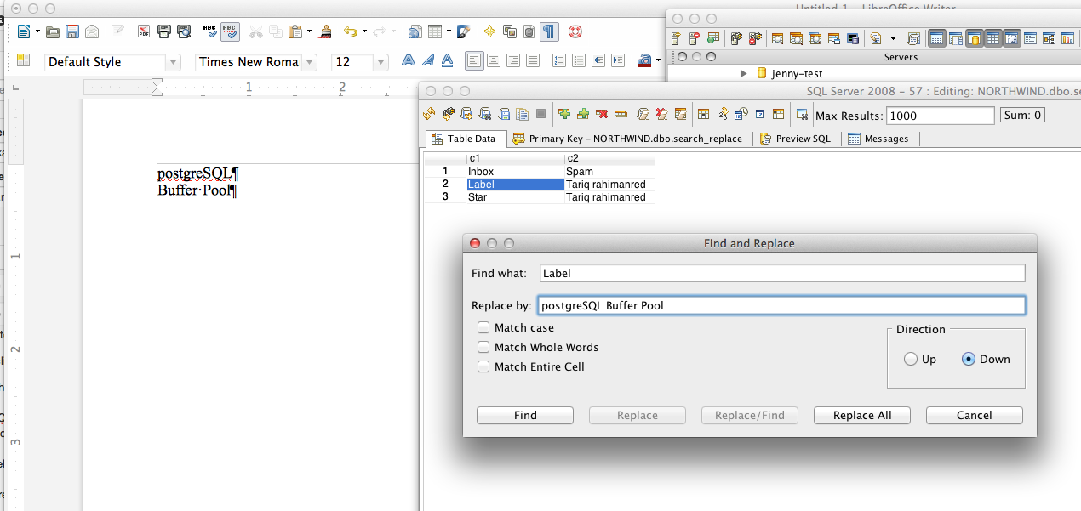The image size is (1081, 511).
Task: Click the Save floppy disk icon in Writer
Action: 72,32
